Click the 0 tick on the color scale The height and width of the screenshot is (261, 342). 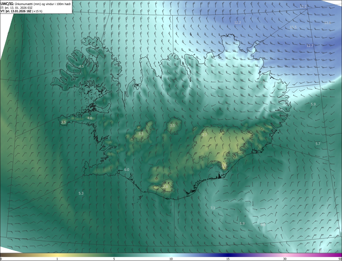point(1,259)
